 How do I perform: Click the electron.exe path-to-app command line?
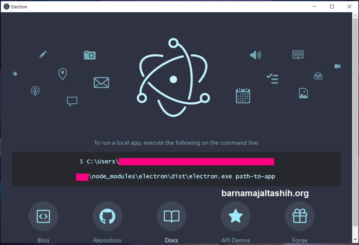(x=182, y=176)
